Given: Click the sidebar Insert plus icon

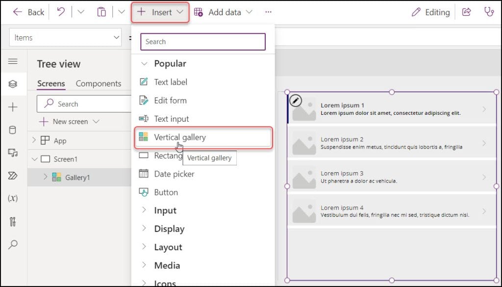Looking at the screenshot, I should pos(13,107).
